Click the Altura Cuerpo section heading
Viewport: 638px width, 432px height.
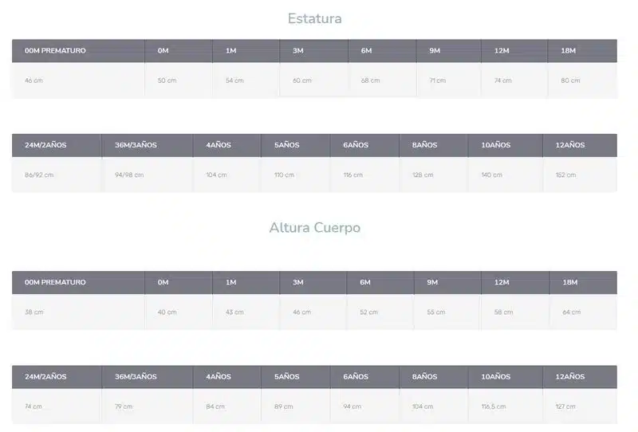click(x=315, y=228)
